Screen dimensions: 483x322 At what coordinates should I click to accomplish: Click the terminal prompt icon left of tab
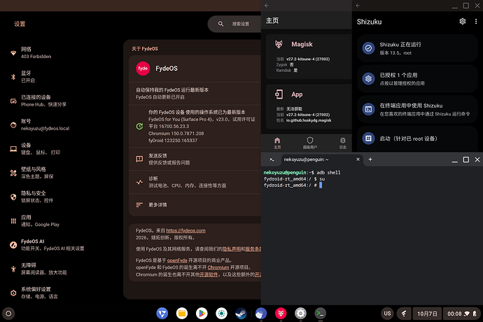tap(272, 160)
